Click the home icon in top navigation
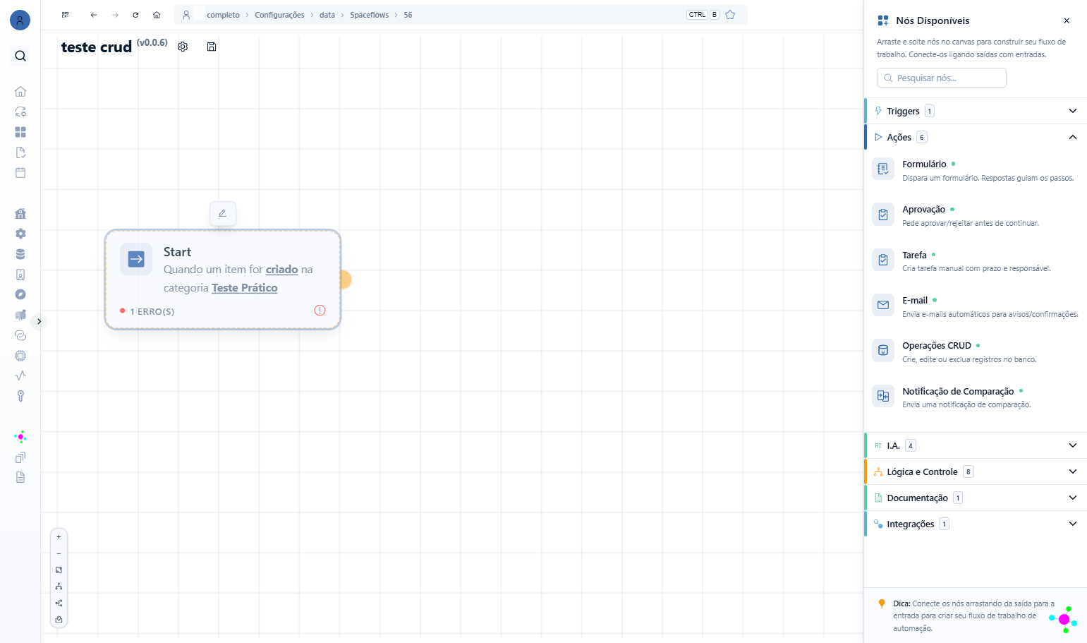The height and width of the screenshot is (643, 1087). [x=157, y=15]
